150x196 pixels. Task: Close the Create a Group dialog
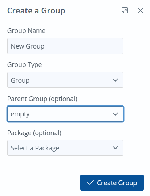point(140,11)
